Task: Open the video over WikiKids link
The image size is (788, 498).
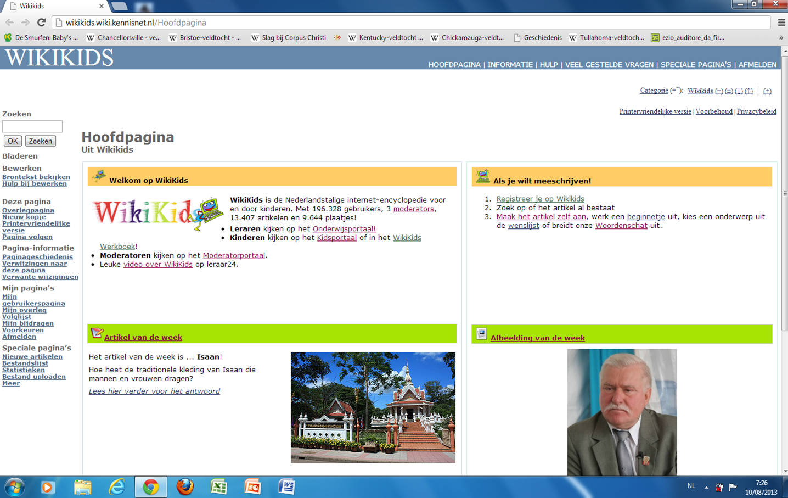Action: pos(158,264)
